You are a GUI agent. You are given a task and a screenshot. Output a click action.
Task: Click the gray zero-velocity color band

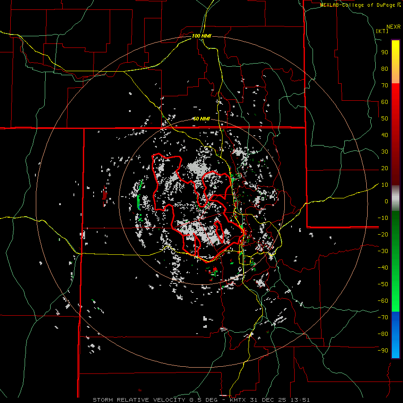pyautogui.click(x=395, y=197)
